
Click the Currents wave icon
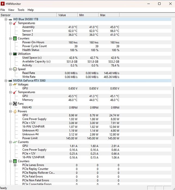(x=15, y=142)
